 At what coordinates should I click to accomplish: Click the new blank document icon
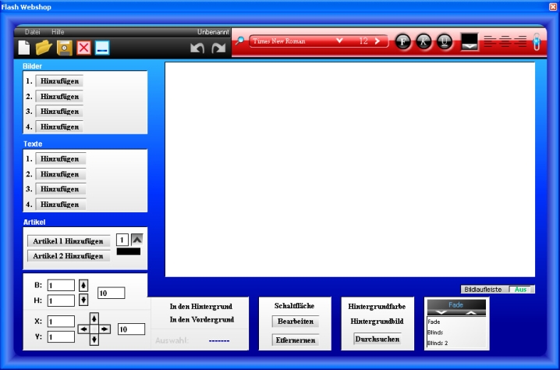[24, 48]
